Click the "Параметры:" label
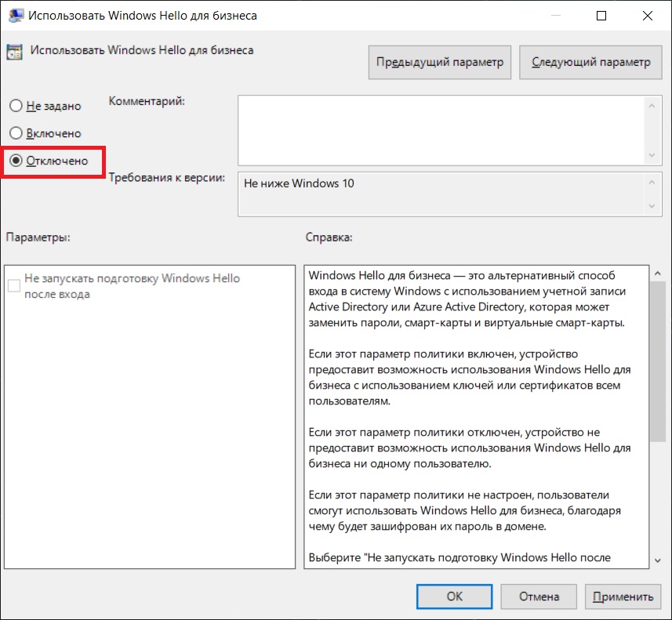Image resolution: width=672 pixels, height=620 pixels. click(38, 237)
